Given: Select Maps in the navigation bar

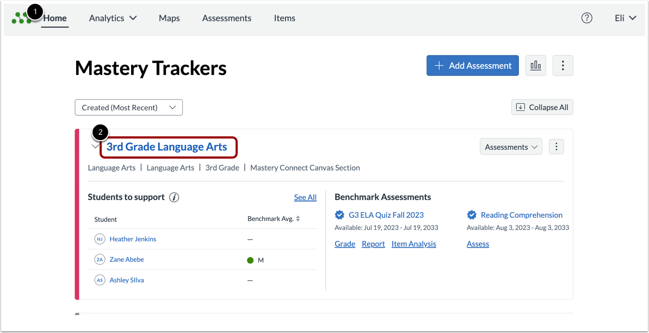Looking at the screenshot, I should click(169, 17).
